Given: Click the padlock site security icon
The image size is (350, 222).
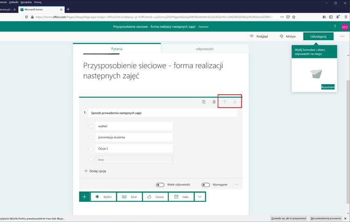Looking at the screenshot, I should (32, 17).
